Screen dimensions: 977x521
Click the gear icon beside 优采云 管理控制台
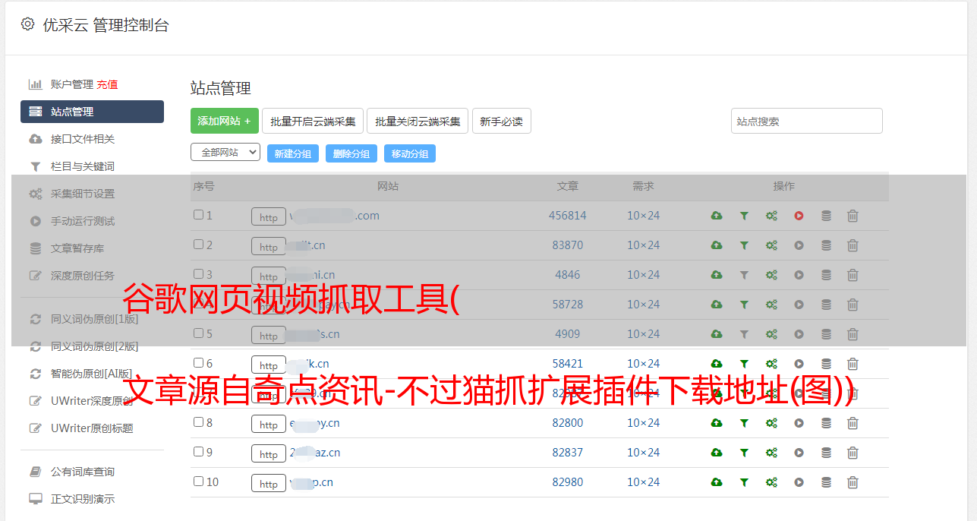coord(27,24)
